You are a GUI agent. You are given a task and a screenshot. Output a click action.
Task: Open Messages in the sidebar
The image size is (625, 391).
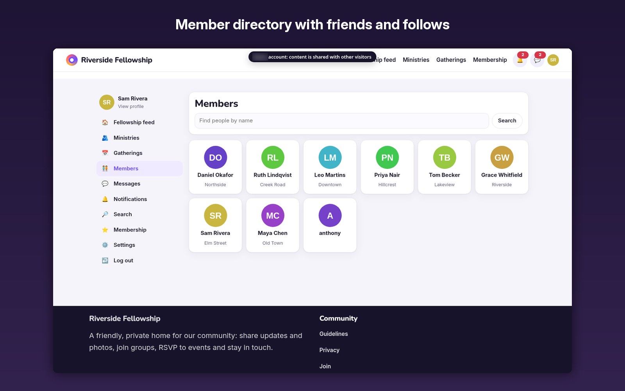139,184
